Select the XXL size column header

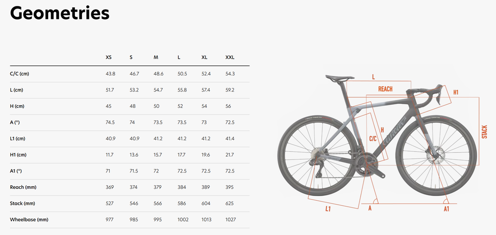coord(230,58)
